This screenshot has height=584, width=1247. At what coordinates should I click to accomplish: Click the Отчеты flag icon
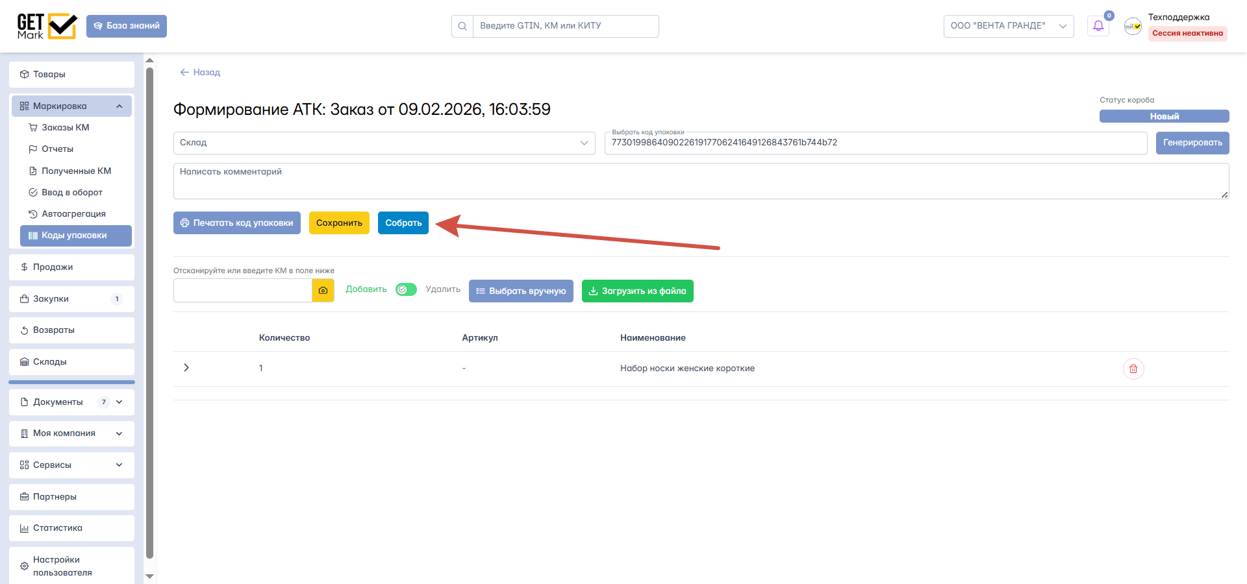coord(33,149)
